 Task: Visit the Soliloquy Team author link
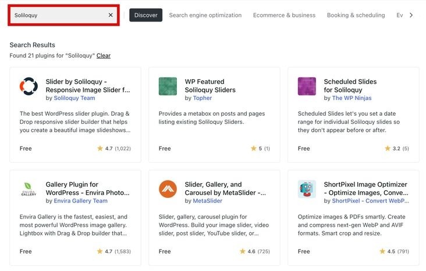tap(74, 98)
